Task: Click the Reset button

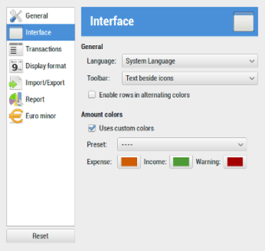Action: [40, 236]
